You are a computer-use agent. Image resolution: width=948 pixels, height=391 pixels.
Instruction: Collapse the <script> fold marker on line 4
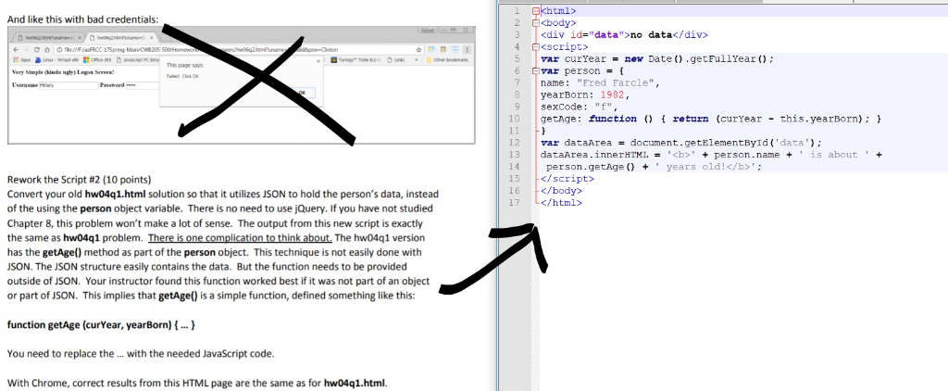(x=536, y=46)
